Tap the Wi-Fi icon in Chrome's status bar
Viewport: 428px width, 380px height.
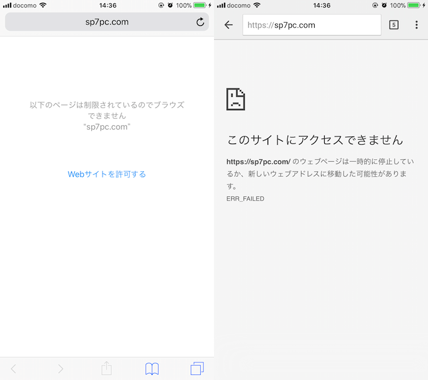tap(257, 5)
